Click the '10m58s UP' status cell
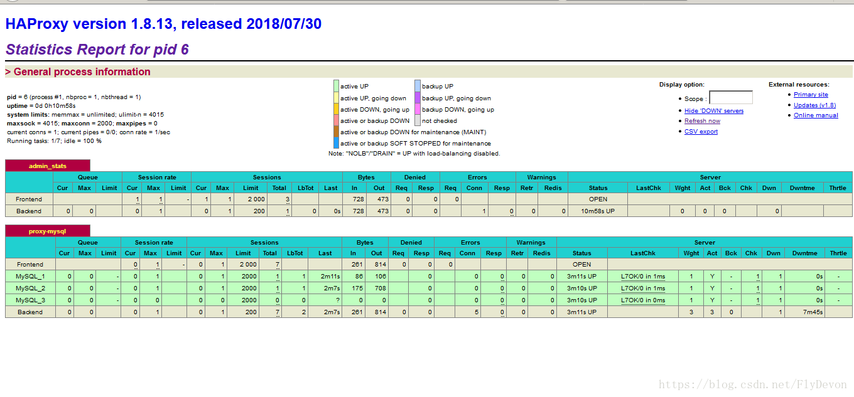This screenshot has width=854, height=397. 598,211
